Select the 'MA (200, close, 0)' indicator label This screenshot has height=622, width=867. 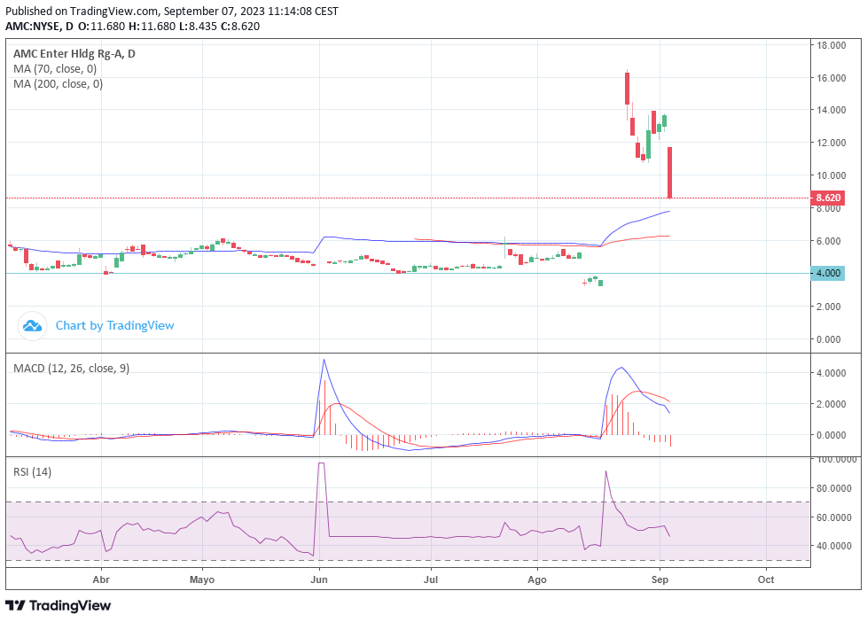58,83
